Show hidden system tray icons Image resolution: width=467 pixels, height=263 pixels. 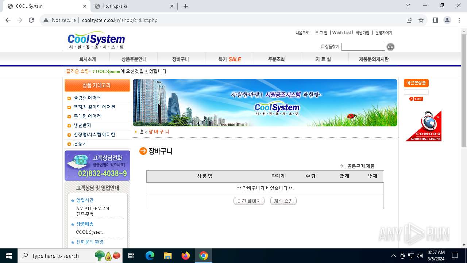pos(393,256)
